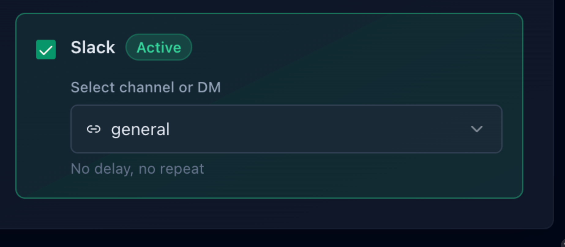Expand channel list with the down arrow
This screenshot has width=565, height=247.
point(477,129)
